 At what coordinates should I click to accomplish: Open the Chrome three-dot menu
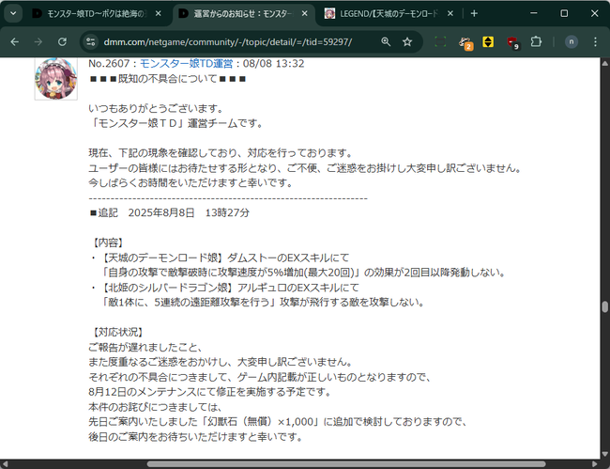595,41
